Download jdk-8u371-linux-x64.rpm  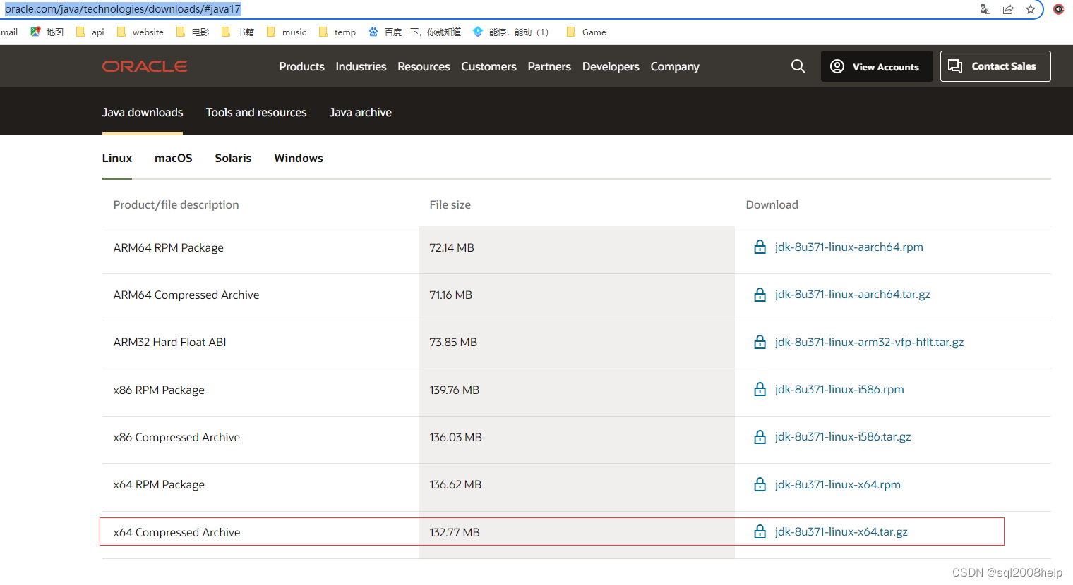click(x=837, y=484)
